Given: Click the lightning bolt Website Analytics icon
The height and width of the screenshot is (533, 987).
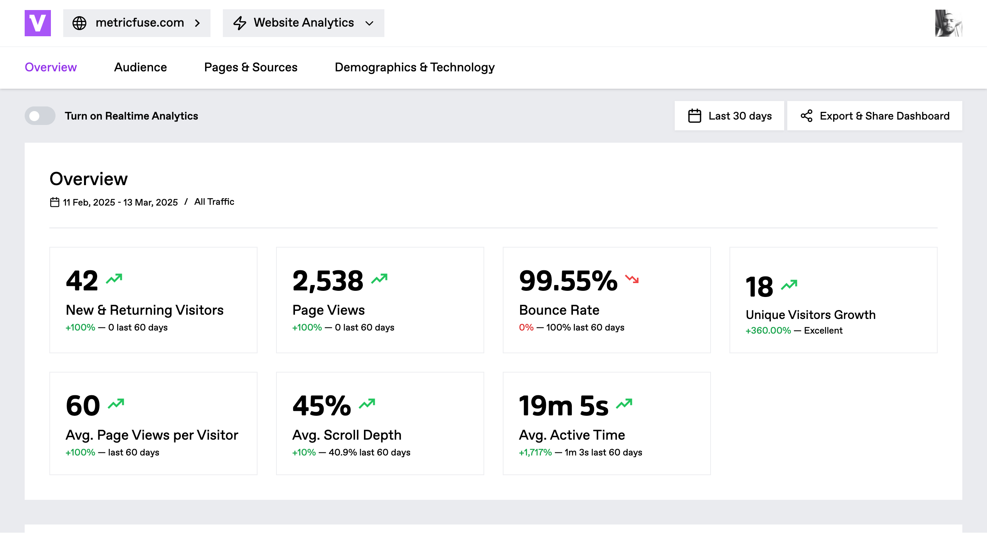Looking at the screenshot, I should [240, 23].
